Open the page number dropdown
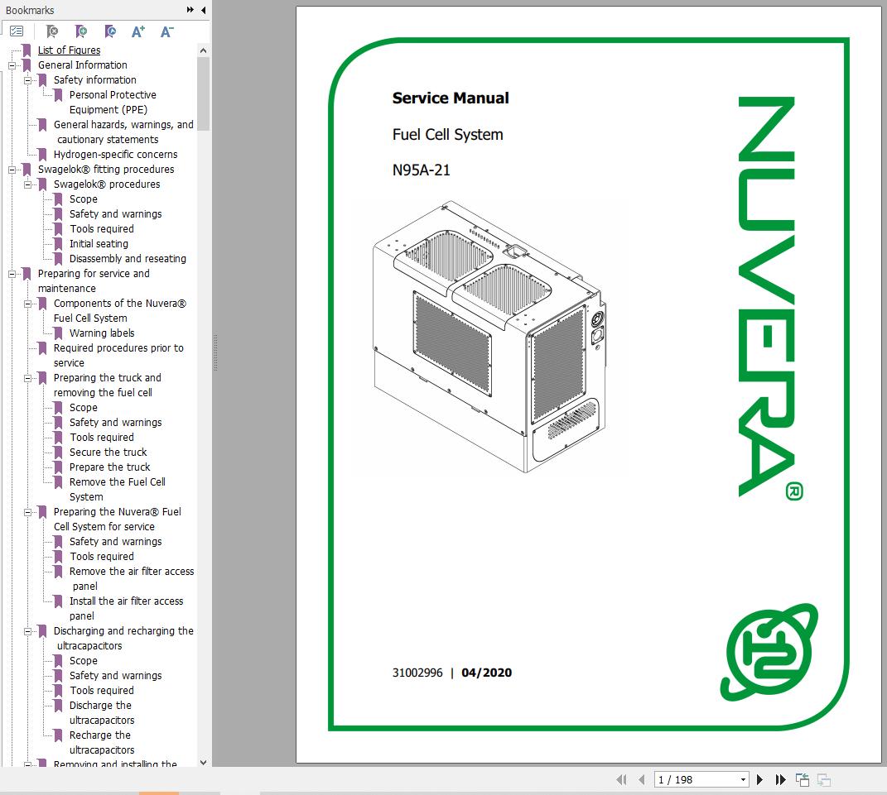The height and width of the screenshot is (795, 887). point(742,779)
